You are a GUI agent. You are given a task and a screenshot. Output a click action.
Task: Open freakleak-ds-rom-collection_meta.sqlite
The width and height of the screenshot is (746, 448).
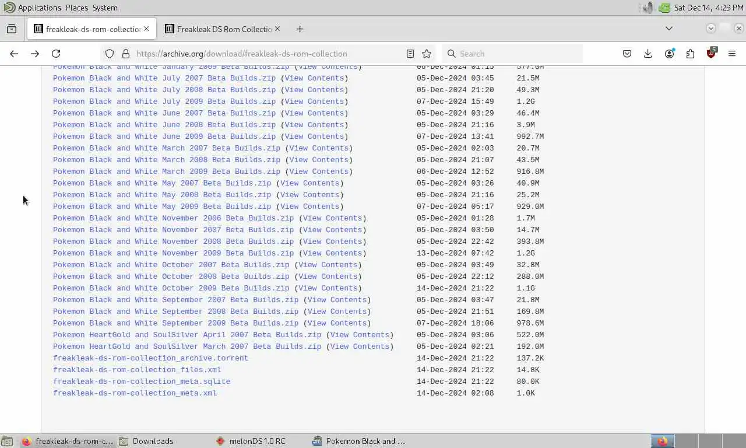(x=142, y=381)
